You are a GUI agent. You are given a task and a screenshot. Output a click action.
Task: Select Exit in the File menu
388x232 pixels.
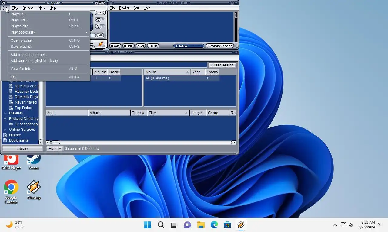coord(49,77)
